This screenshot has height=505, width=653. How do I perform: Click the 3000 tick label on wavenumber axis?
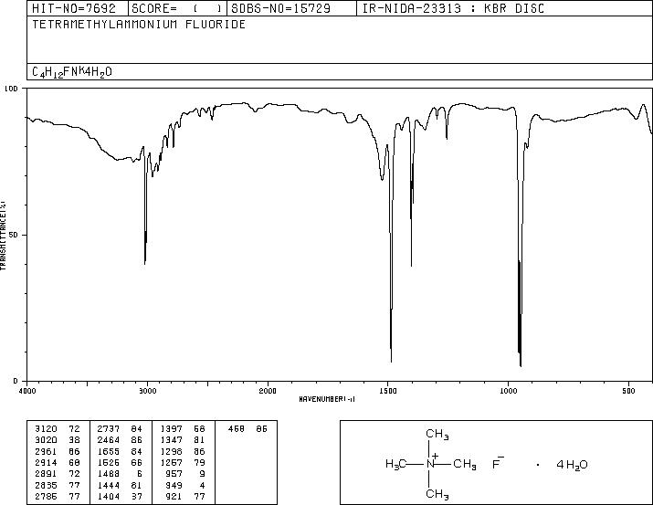[x=147, y=391]
